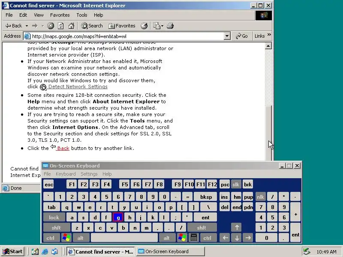
Task: Open the Search pane in Internet Explorer
Action: pyautogui.click(x=92, y=26)
